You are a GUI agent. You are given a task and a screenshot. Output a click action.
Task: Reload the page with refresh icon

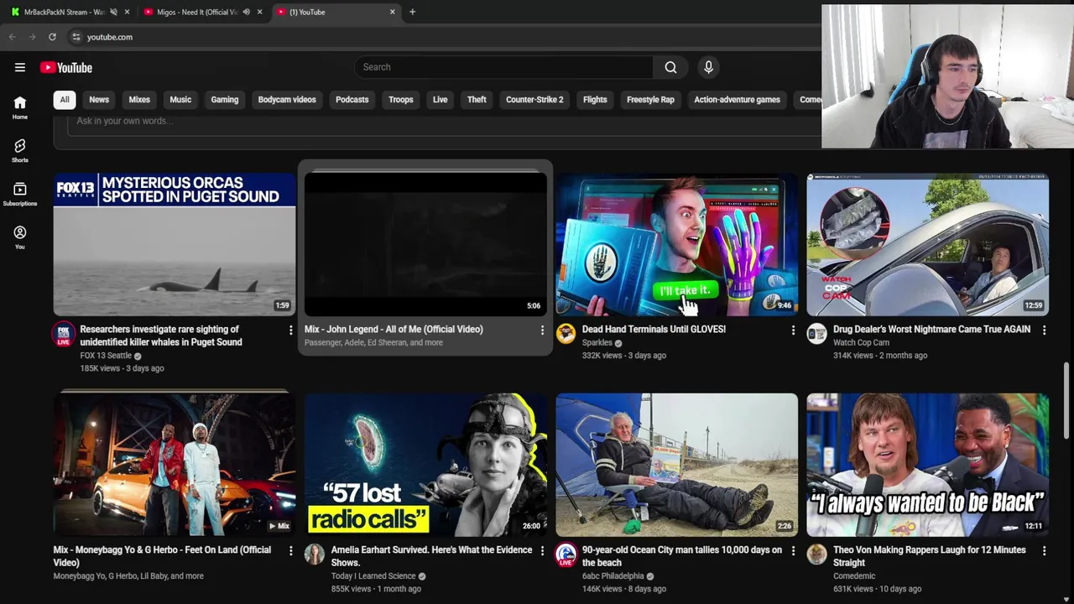[52, 37]
